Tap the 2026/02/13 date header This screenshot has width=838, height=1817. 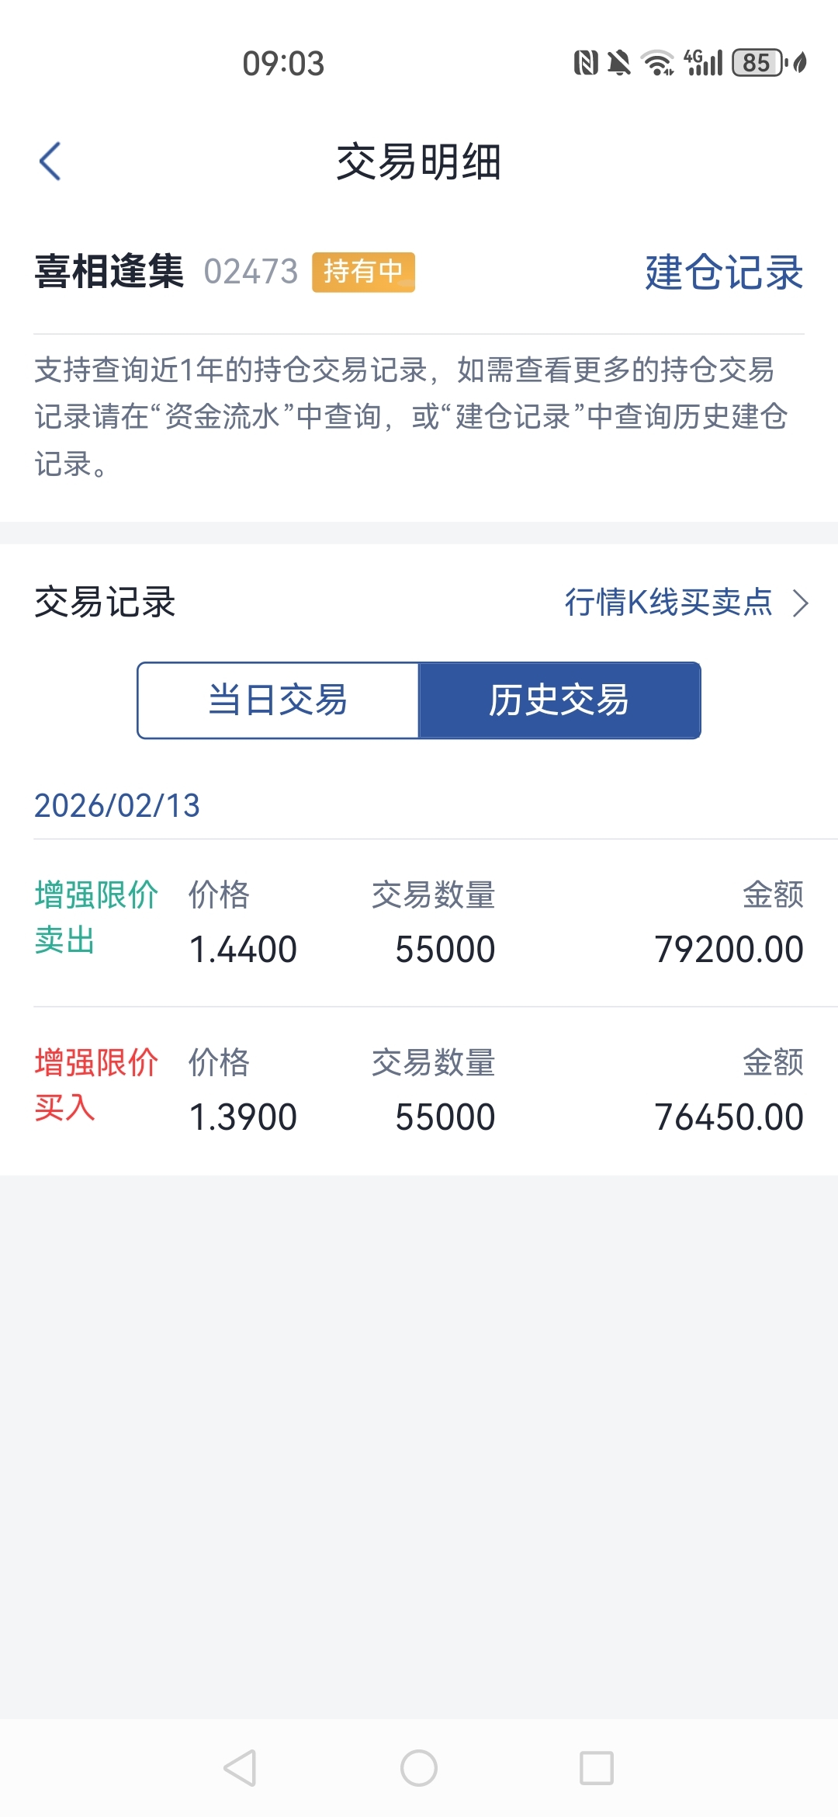[117, 805]
